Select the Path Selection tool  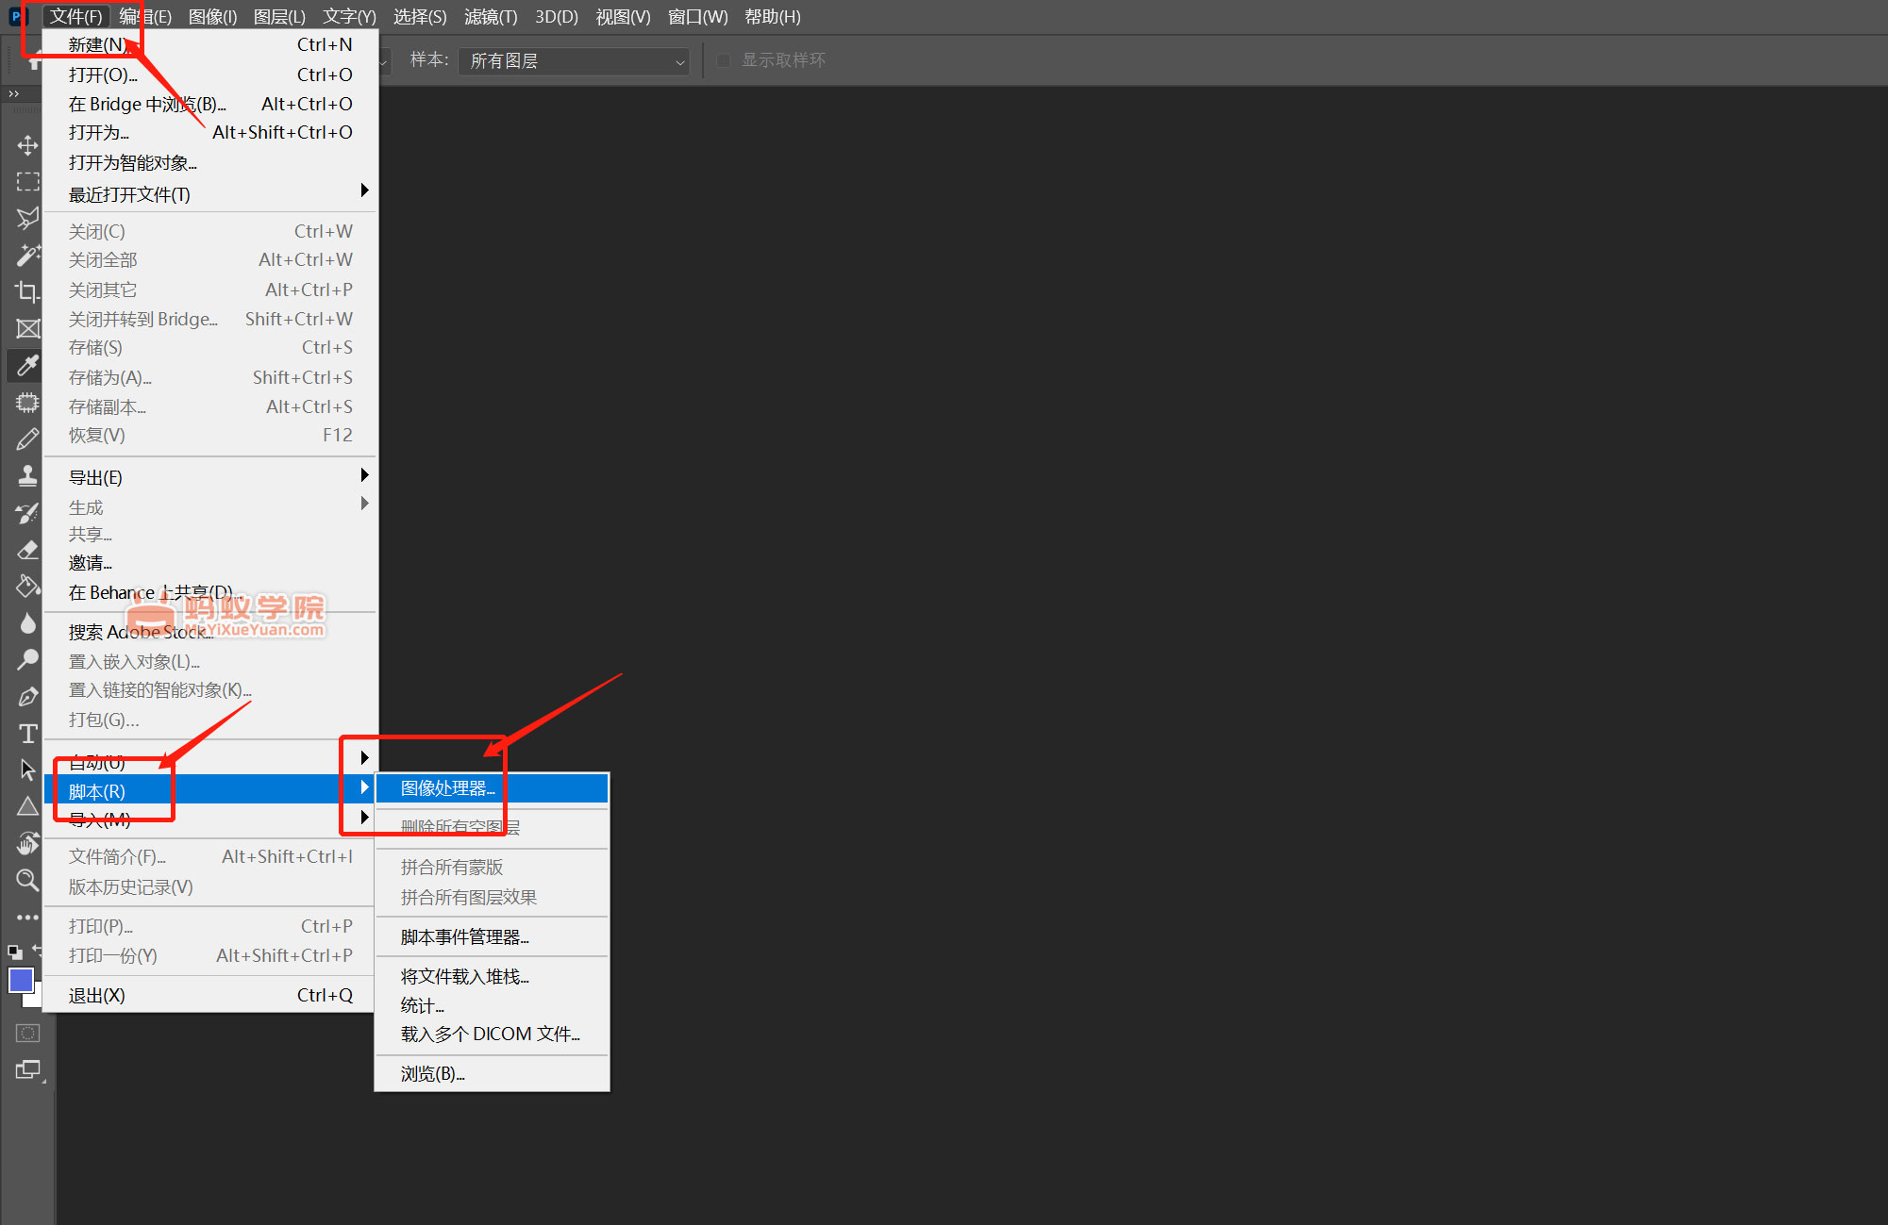27,770
